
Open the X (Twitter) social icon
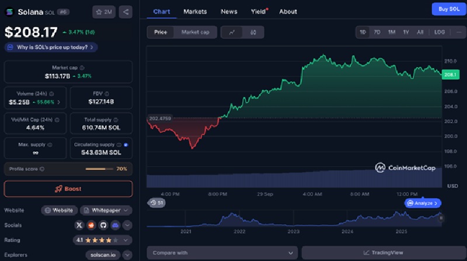click(79, 225)
